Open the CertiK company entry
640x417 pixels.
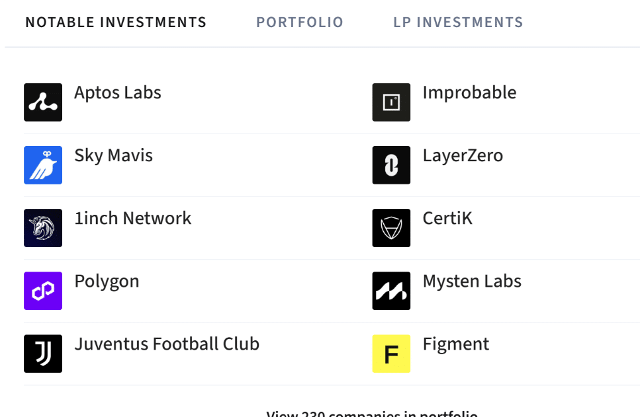tap(447, 218)
